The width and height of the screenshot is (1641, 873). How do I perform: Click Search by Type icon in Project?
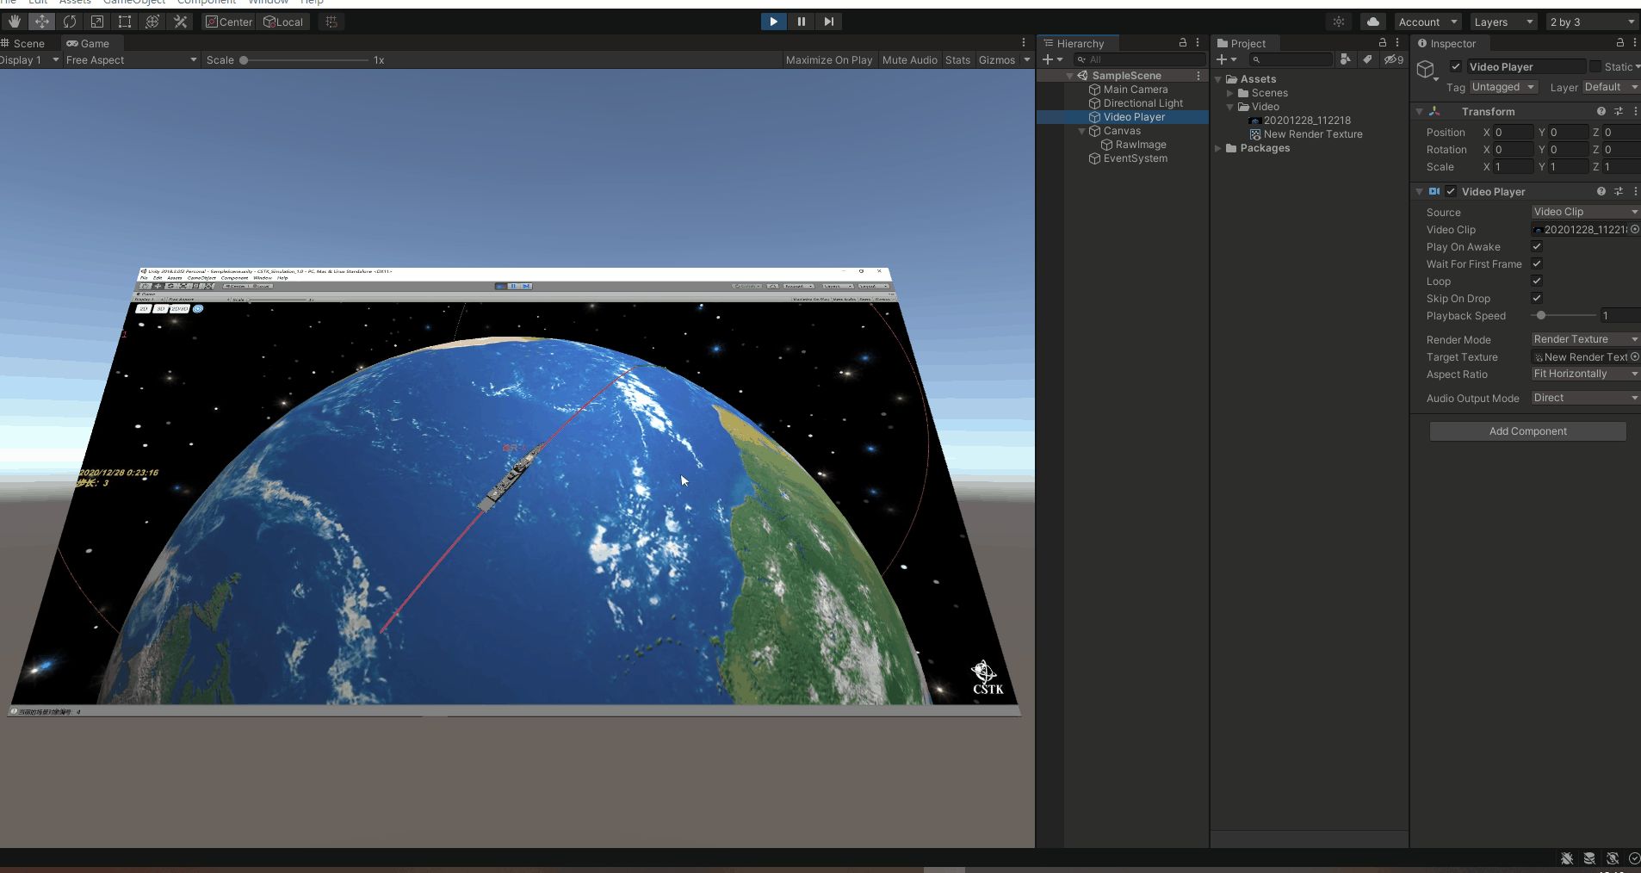pos(1346,59)
